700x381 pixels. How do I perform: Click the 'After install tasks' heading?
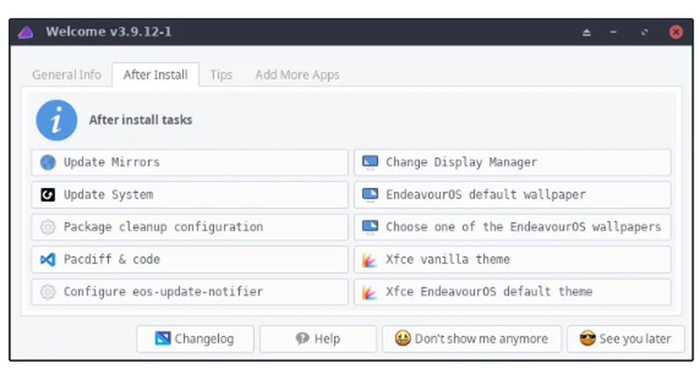[x=141, y=120]
